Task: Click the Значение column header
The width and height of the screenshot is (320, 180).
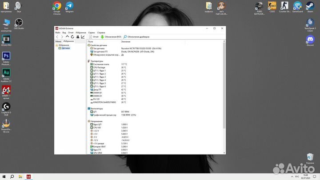Action: point(126,41)
